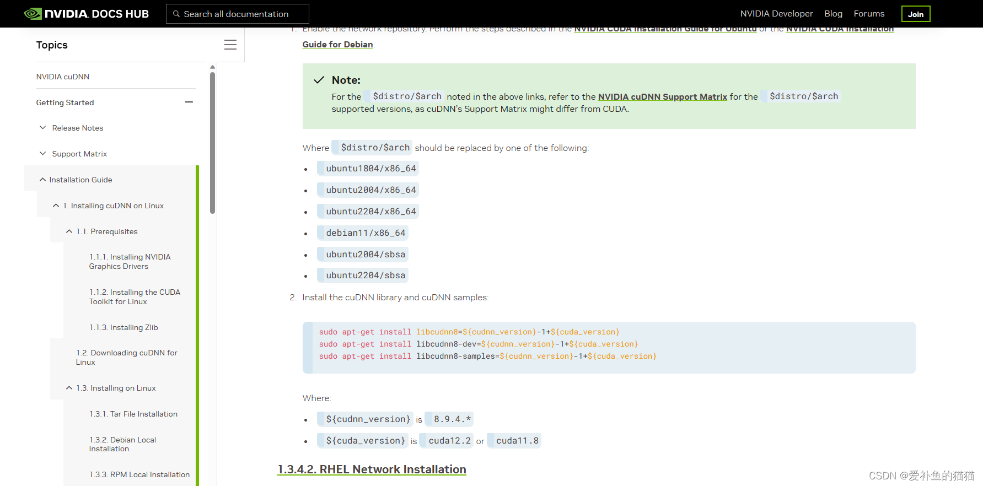Image resolution: width=983 pixels, height=486 pixels.
Task: Open 1.1.1. Installing NVIDIA Graphics Drivers
Action: (130, 261)
